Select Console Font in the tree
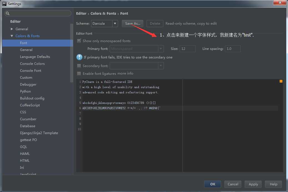This screenshot has height=192, width=288. (31, 71)
